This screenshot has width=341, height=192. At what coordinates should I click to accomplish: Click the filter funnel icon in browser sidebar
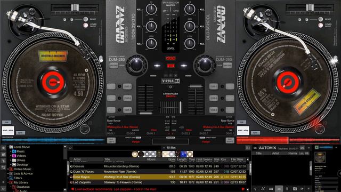point(3,161)
